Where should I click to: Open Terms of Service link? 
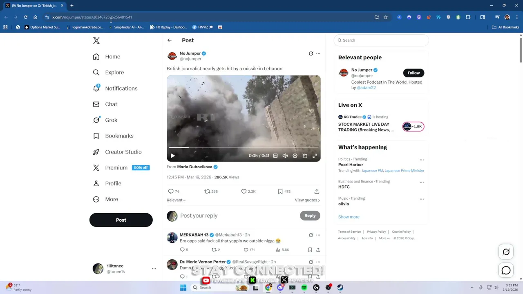pyautogui.click(x=349, y=232)
